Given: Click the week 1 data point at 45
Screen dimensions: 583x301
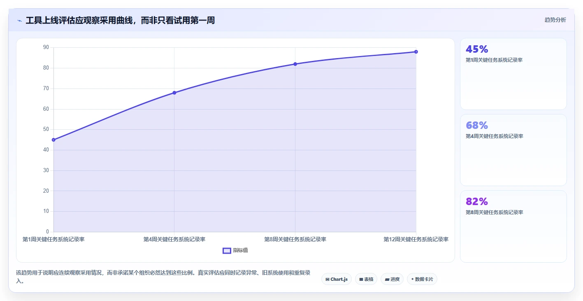Looking at the screenshot, I should (53, 140).
